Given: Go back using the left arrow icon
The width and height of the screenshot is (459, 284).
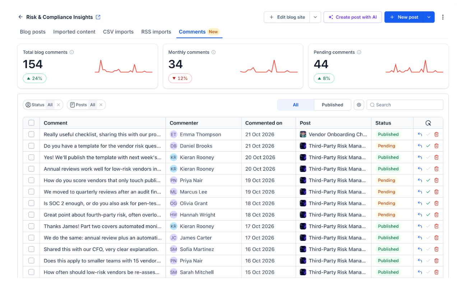Looking at the screenshot, I should click(x=20, y=17).
